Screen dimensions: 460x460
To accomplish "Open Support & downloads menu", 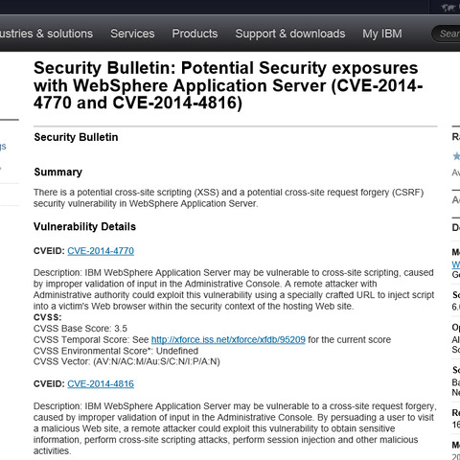I will pos(290,34).
